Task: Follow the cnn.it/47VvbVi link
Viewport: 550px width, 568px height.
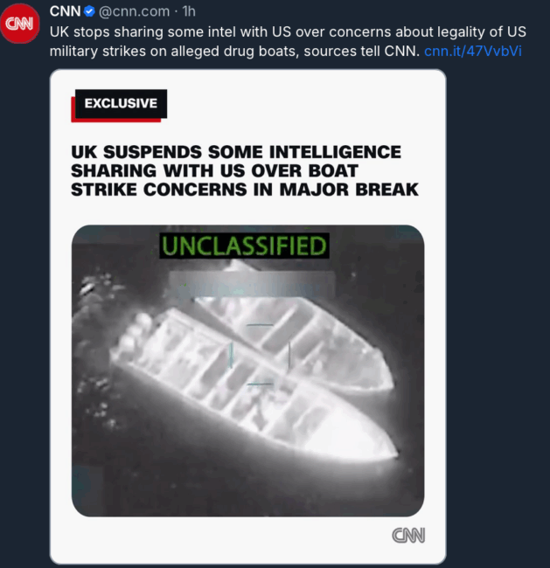Action: click(473, 51)
